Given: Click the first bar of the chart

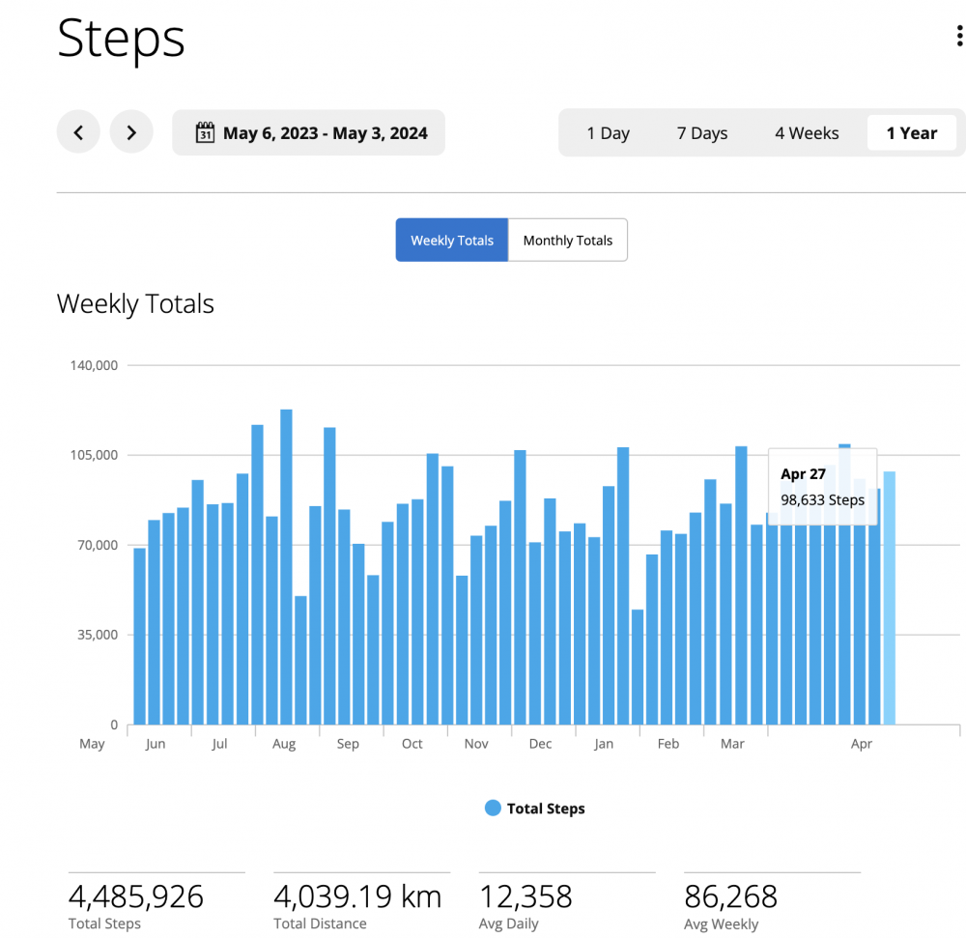Looking at the screenshot, I should 139,638.
